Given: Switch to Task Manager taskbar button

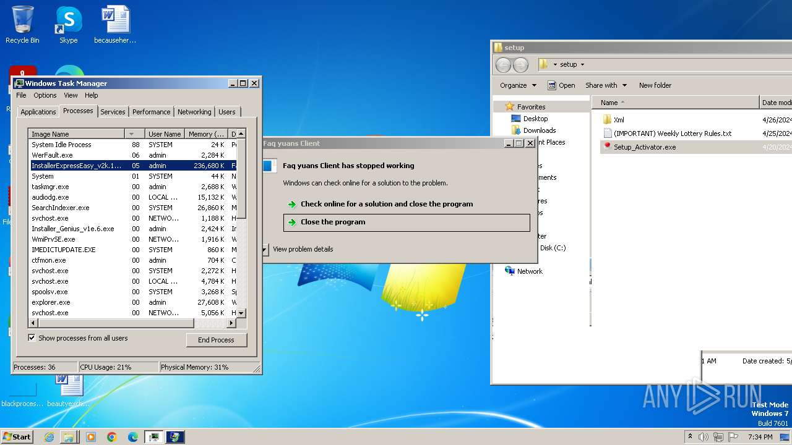Looking at the screenshot, I should click(153, 437).
